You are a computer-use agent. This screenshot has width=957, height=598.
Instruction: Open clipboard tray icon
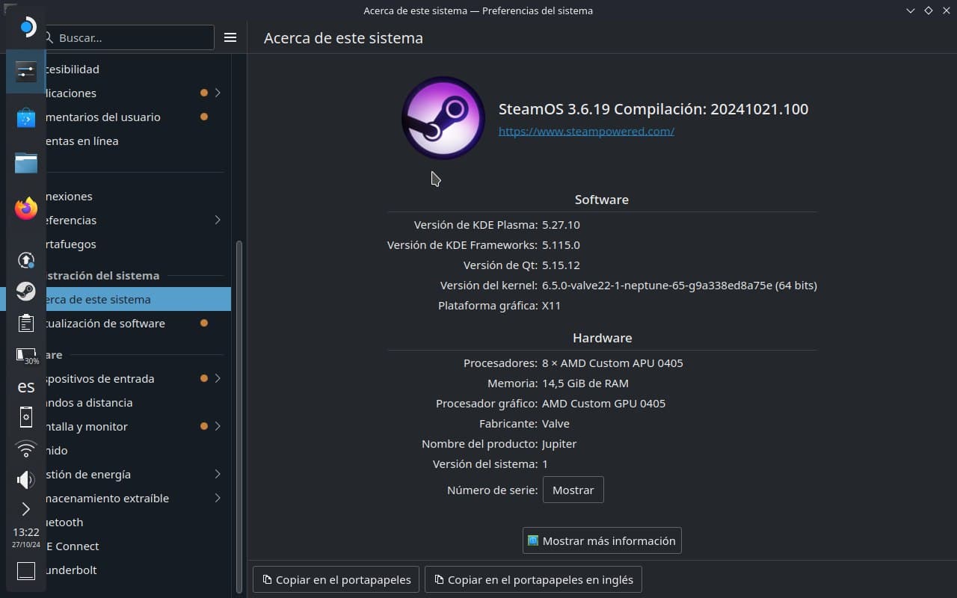click(26, 323)
